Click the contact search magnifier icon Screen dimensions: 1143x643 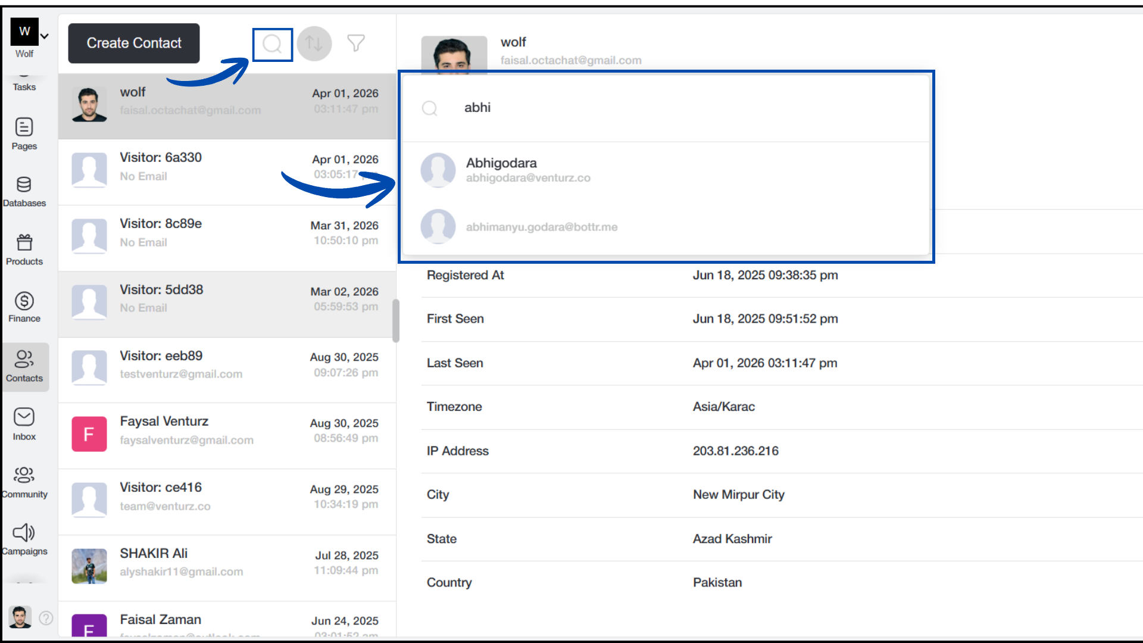(272, 43)
